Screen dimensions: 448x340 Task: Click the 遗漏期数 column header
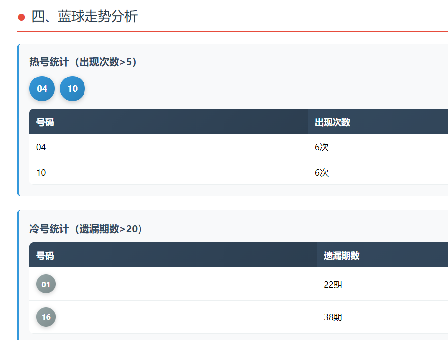tap(341, 255)
